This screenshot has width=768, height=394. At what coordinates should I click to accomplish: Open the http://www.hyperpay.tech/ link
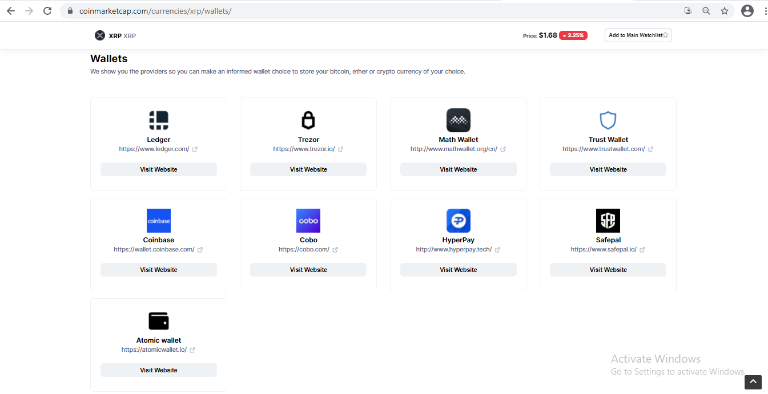[454, 249]
